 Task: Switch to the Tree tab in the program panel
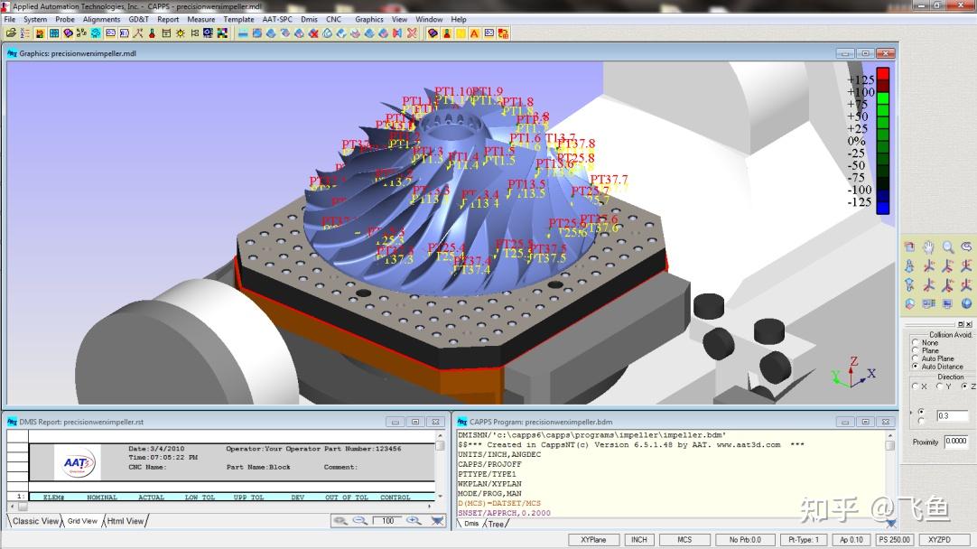pos(496,524)
